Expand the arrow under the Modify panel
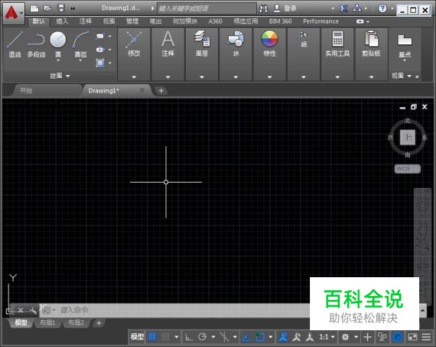 pos(134,77)
